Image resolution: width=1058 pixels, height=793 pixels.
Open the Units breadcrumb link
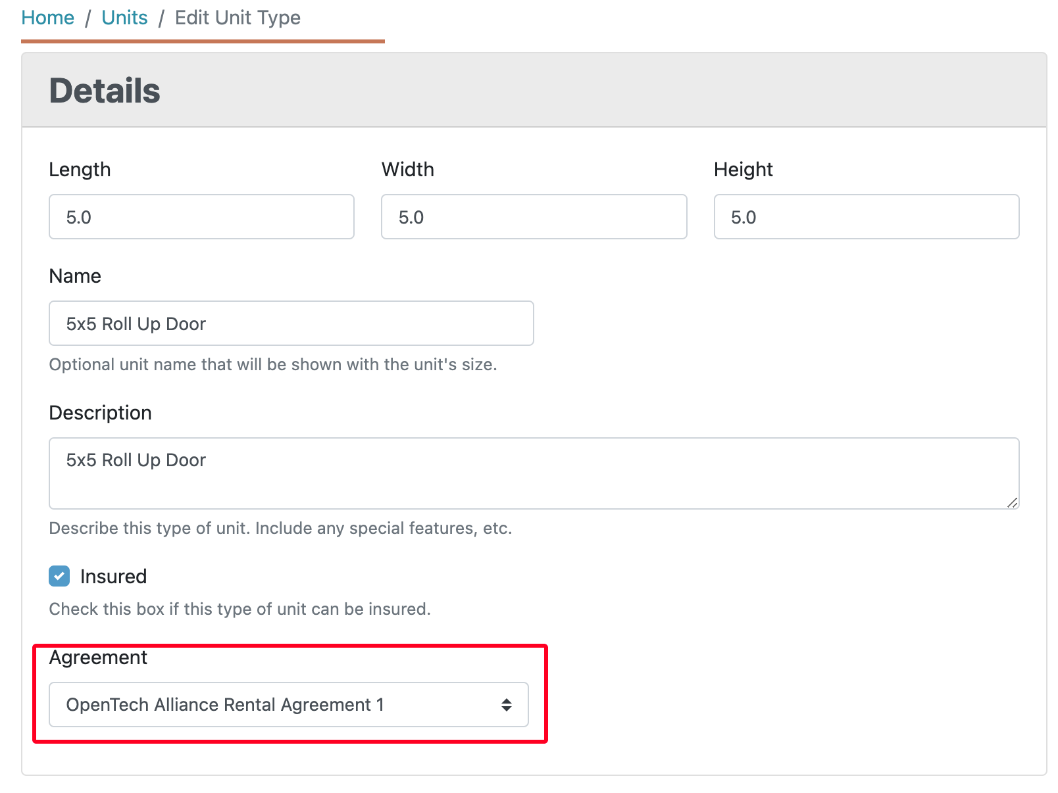click(x=124, y=18)
